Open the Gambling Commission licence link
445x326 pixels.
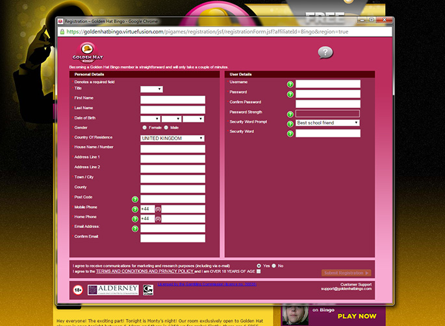point(207,284)
